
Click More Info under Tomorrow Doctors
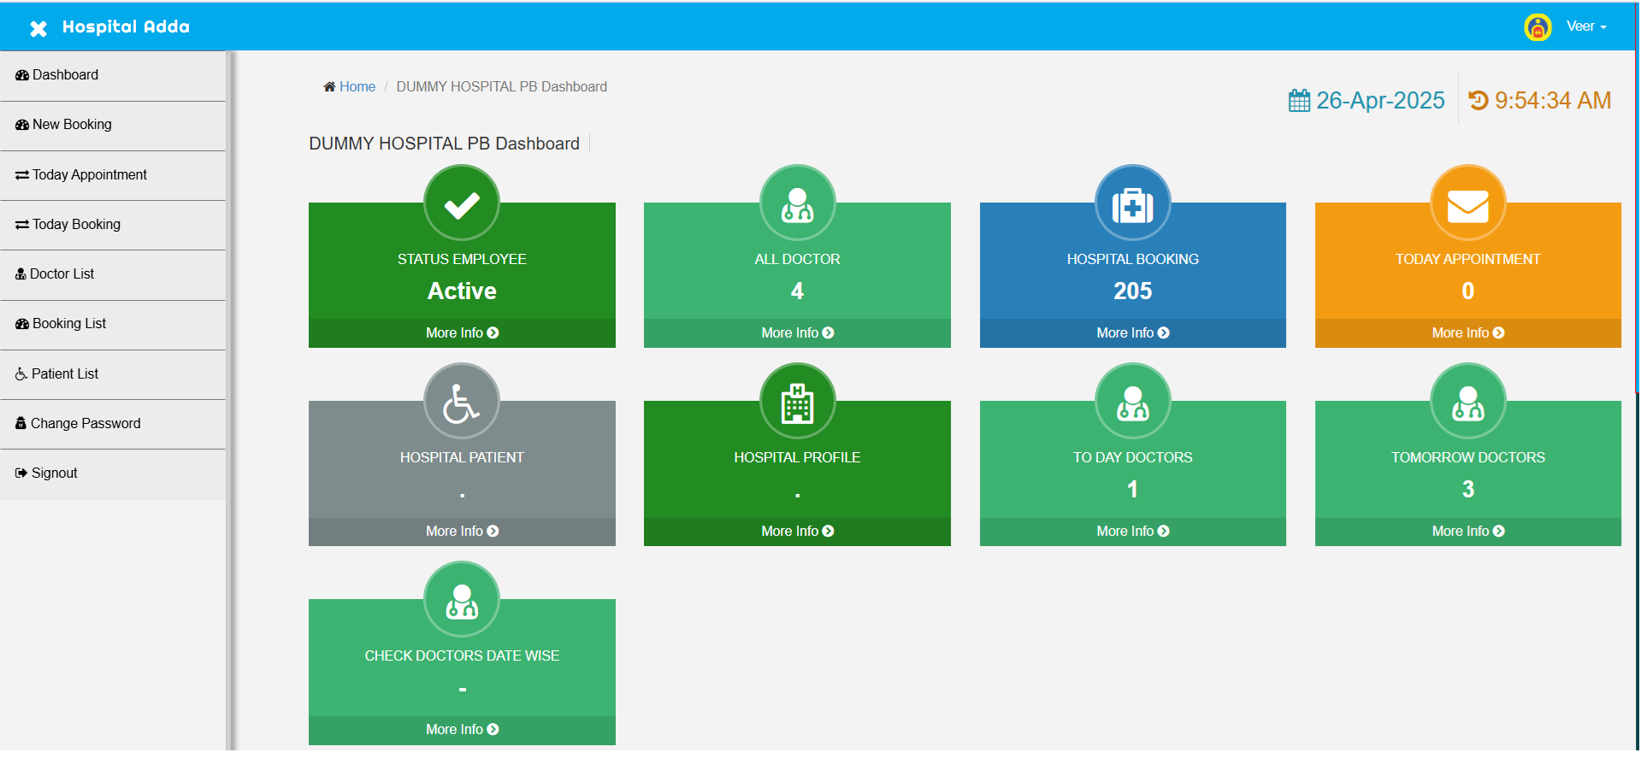1467,532
